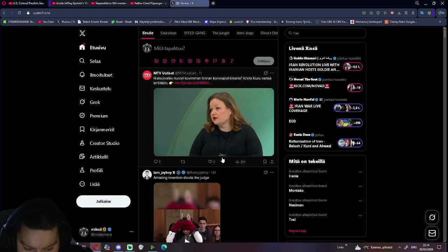Open the mtv.fi video link

click(x=193, y=83)
